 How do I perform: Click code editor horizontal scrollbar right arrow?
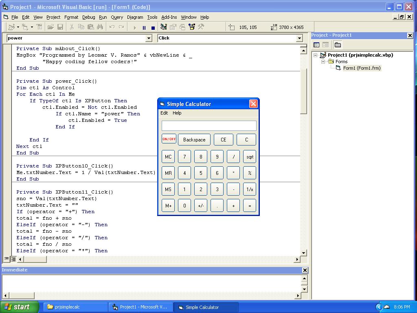297,259
